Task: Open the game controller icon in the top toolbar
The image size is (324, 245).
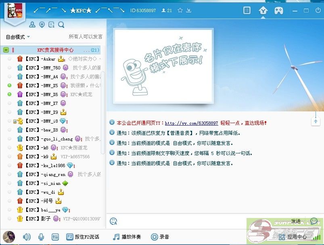Action: pos(279,10)
